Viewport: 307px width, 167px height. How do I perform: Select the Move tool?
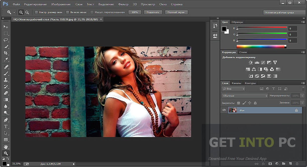tap(6, 27)
